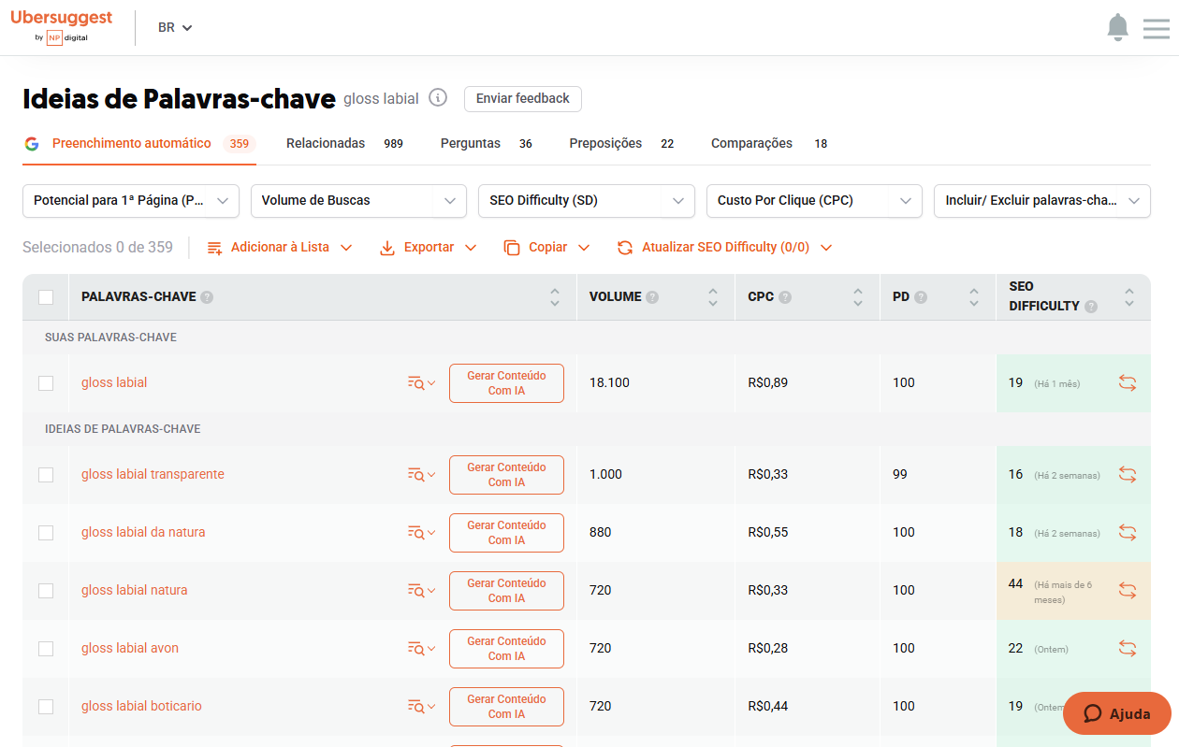The image size is (1179, 747).
Task: Expand Atualizar SEO Difficulty (0/0) menu
Action: coord(724,247)
